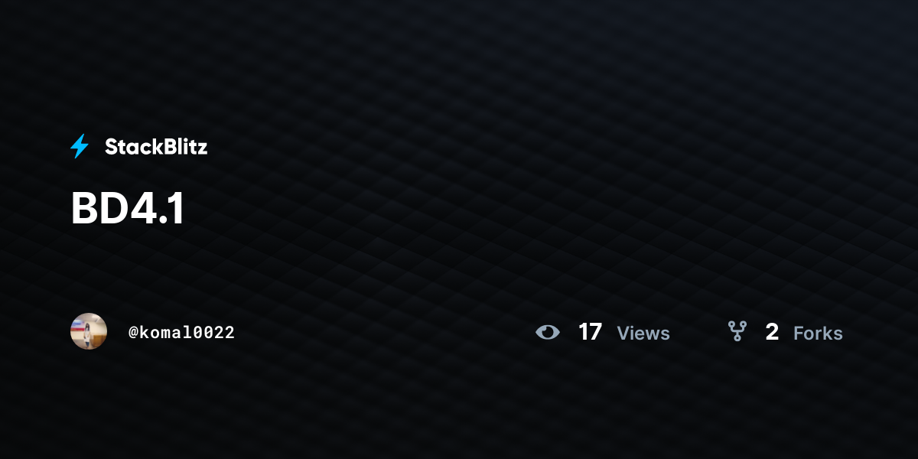Viewport: 918px width, 459px height.
Task: Click the Forks label
Action: click(x=818, y=333)
